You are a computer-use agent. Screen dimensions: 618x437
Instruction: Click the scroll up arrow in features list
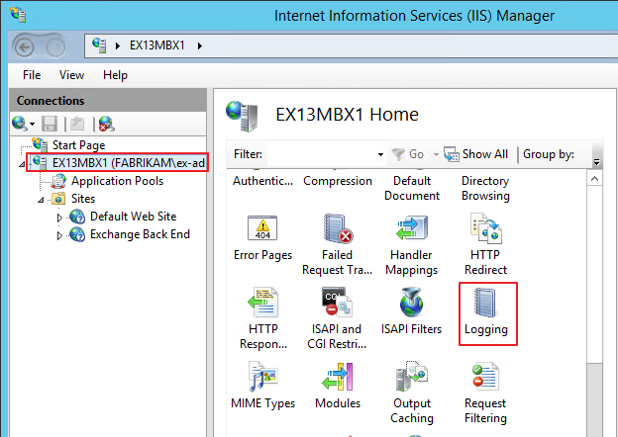(595, 179)
